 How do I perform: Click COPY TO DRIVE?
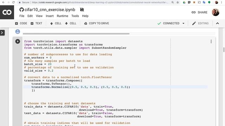point(97,23)
